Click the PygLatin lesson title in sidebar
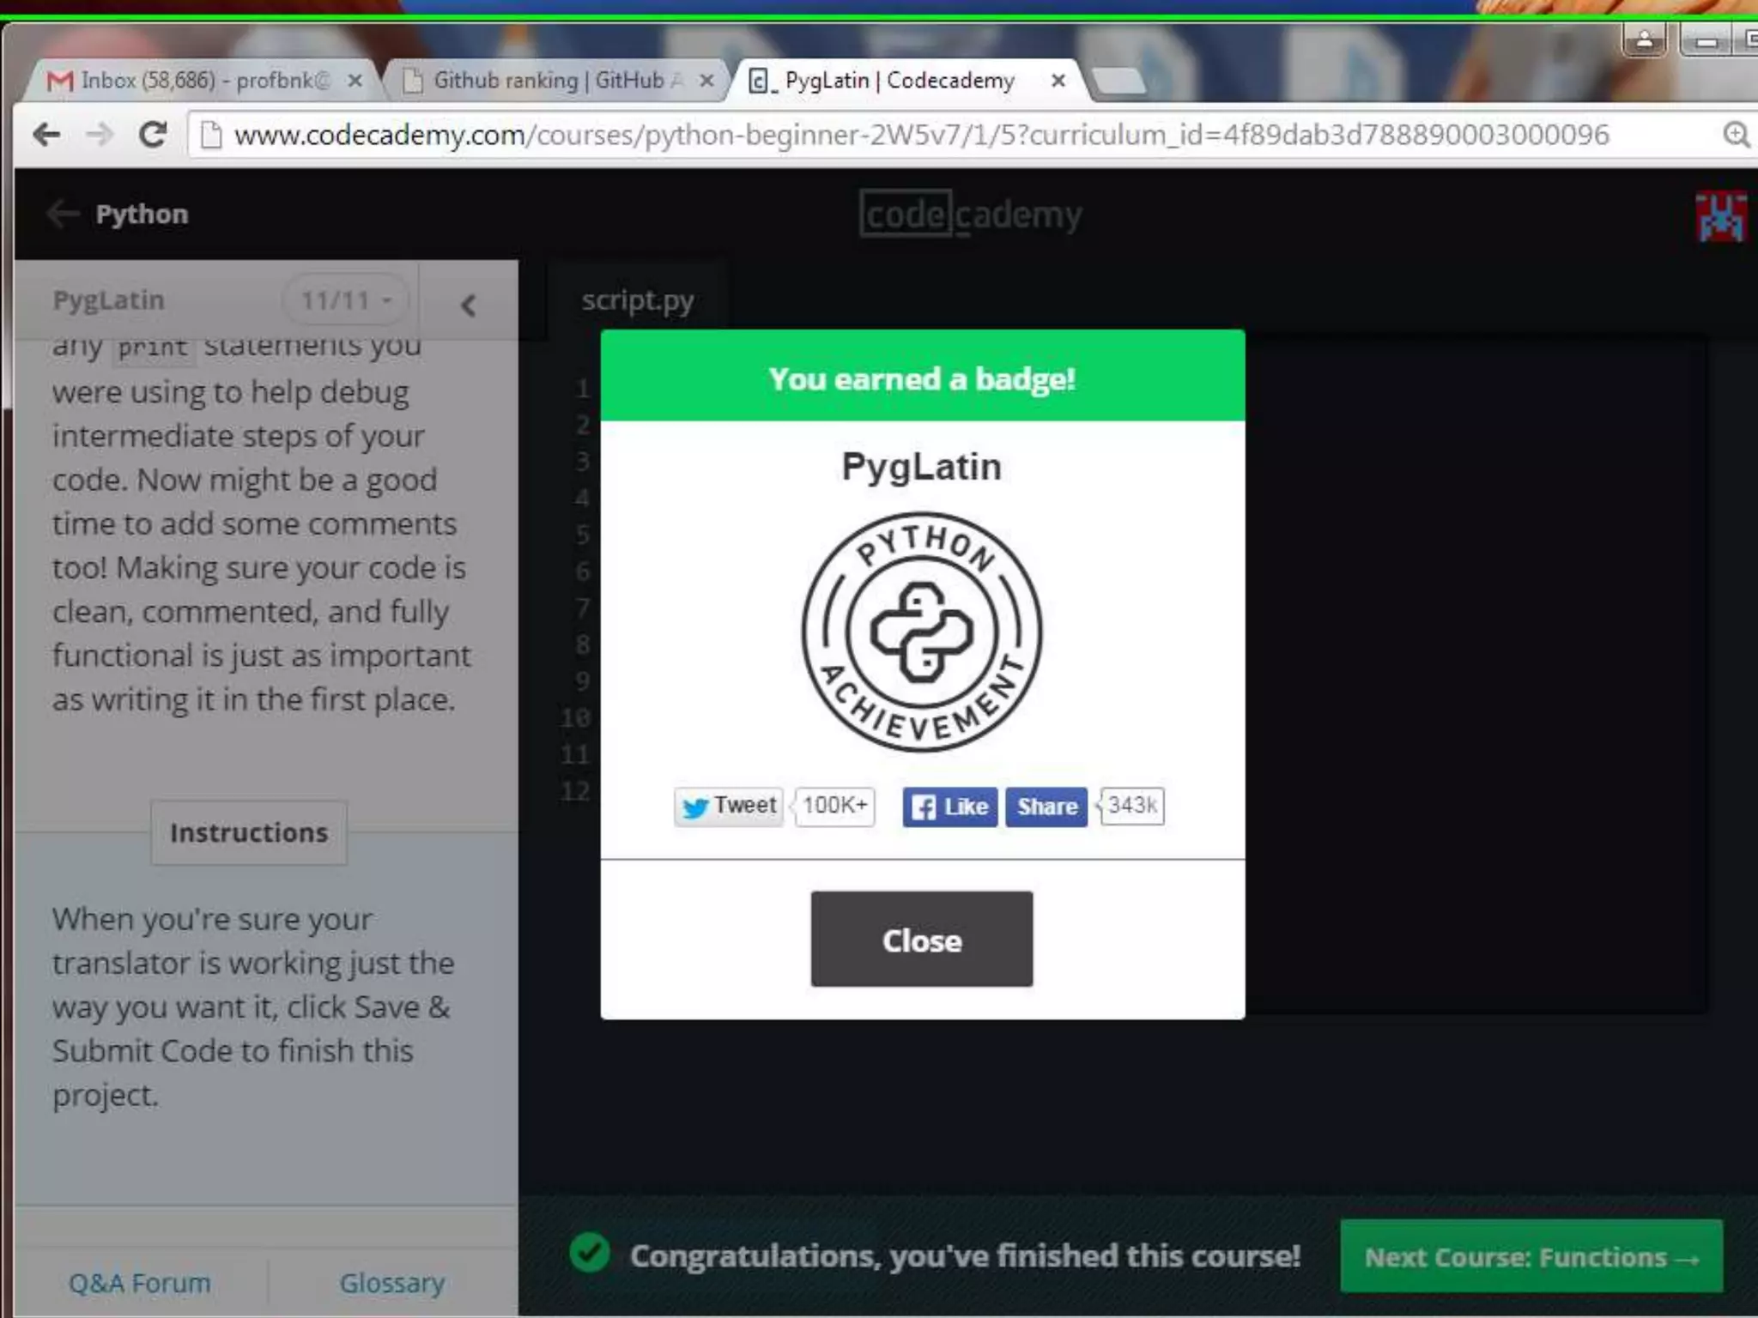The height and width of the screenshot is (1318, 1758). tap(108, 300)
